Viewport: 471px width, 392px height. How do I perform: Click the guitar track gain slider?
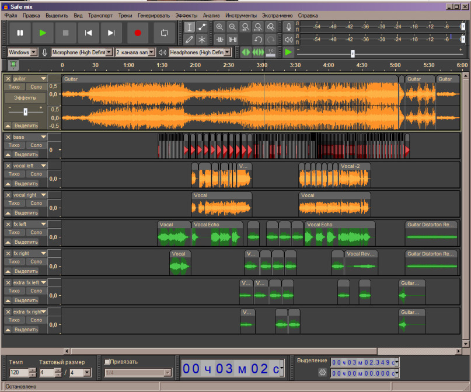[25, 111]
